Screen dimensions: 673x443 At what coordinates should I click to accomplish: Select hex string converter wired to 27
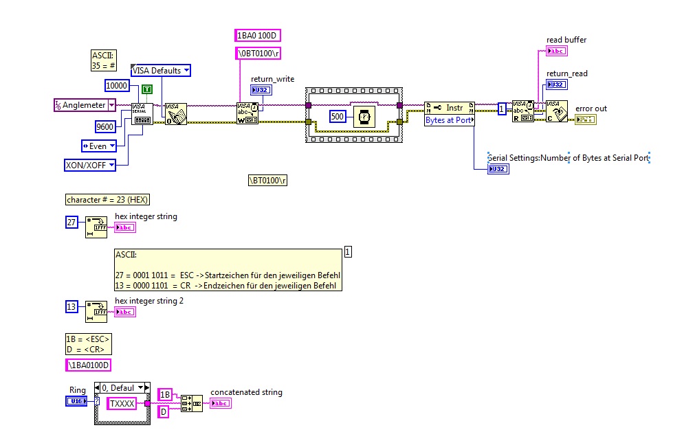(96, 227)
